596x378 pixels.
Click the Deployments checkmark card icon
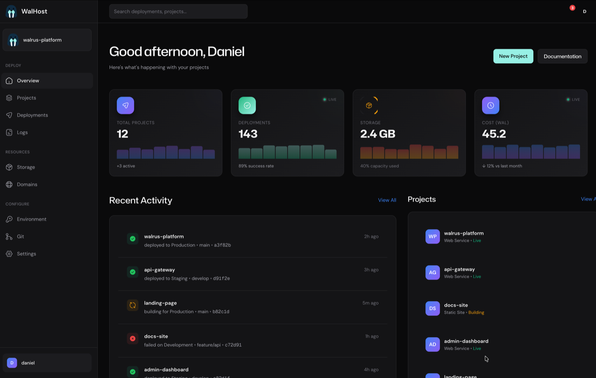pos(247,106)
